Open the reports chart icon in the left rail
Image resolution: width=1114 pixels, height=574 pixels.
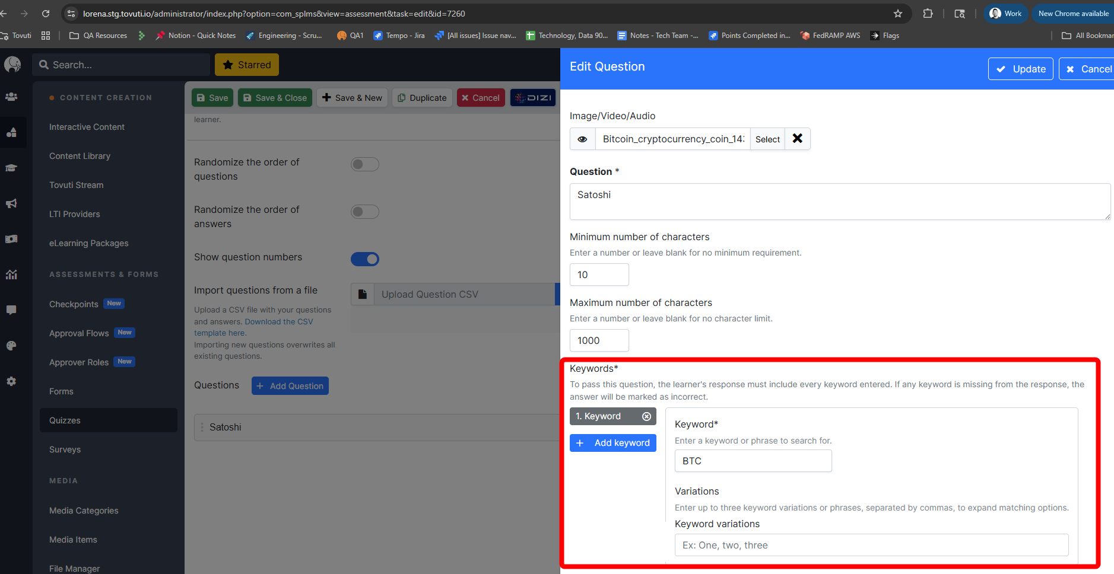tap(11, 275)
